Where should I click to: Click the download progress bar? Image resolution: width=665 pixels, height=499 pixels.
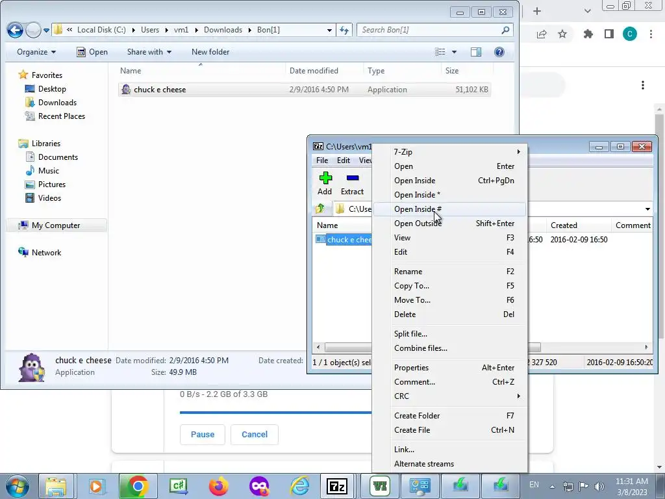tap(275, 412)
